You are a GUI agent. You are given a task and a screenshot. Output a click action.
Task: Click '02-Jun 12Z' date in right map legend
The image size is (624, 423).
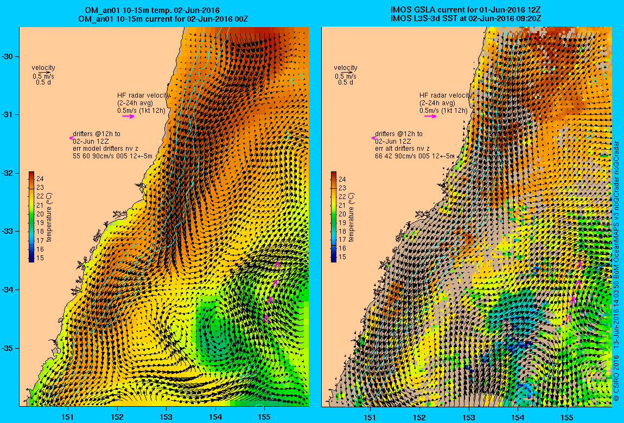[393, 141]
